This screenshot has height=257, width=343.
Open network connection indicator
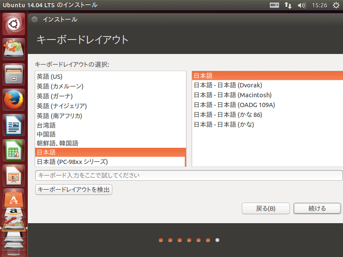point(288,5)
